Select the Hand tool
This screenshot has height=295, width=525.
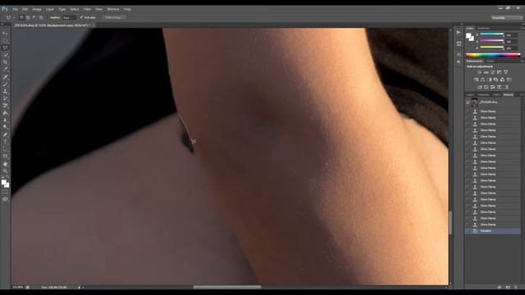click(5, 164)
